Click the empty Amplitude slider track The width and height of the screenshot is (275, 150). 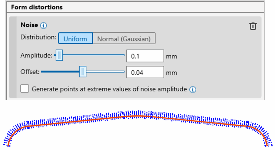coord(93,55)
